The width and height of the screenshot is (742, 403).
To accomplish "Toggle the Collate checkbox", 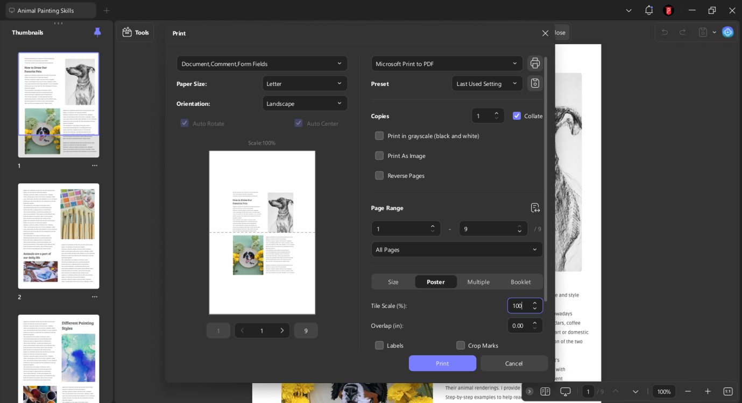I will [x=517, y=116].
